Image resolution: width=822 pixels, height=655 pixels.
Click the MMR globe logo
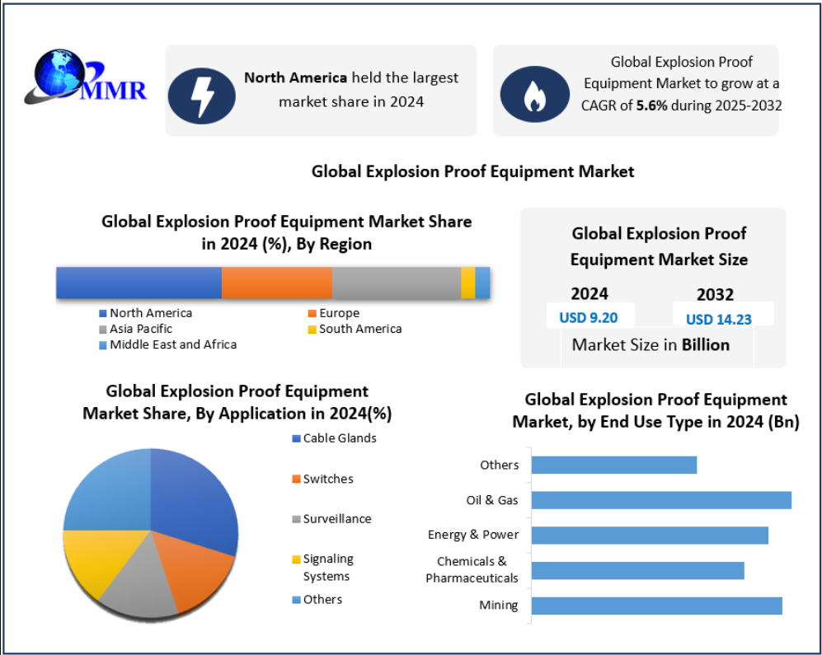pos(87,78)
